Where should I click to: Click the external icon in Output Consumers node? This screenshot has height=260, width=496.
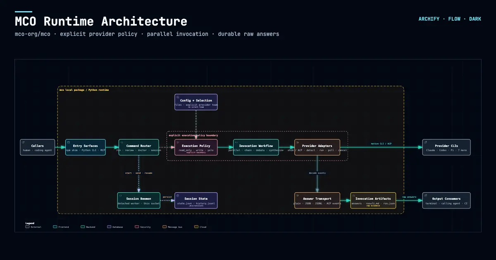tap(425, 195)
